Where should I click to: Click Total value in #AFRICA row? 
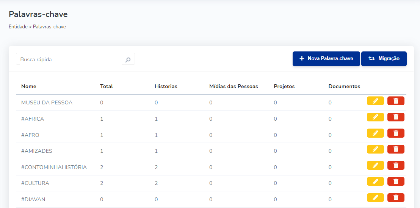102,119
